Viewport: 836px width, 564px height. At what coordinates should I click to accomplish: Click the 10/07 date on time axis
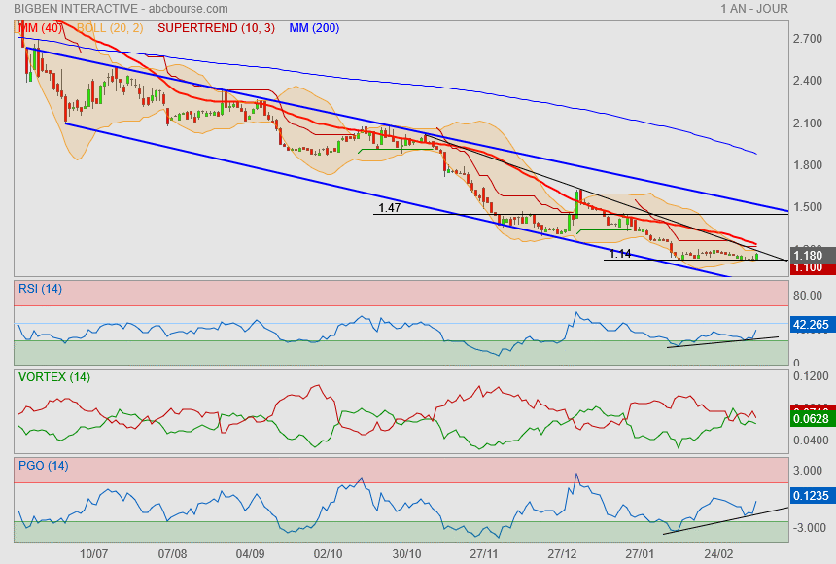click(x=93, y=553)
